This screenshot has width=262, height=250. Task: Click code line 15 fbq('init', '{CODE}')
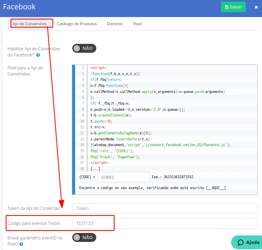(112, 151)
